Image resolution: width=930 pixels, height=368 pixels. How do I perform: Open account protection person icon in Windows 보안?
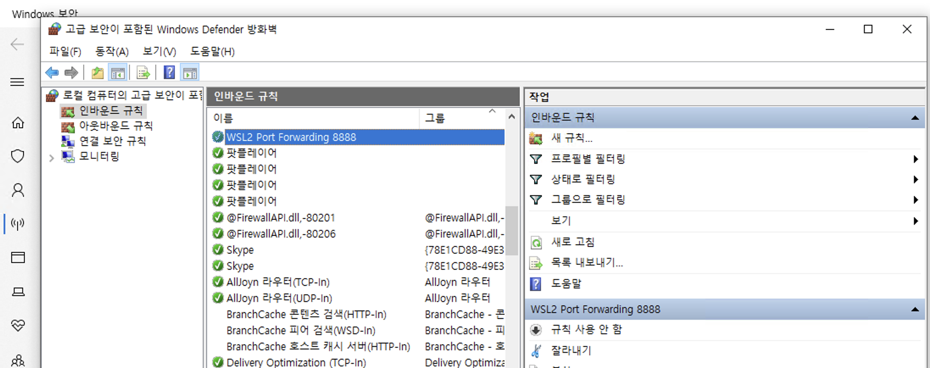point(18,190)
